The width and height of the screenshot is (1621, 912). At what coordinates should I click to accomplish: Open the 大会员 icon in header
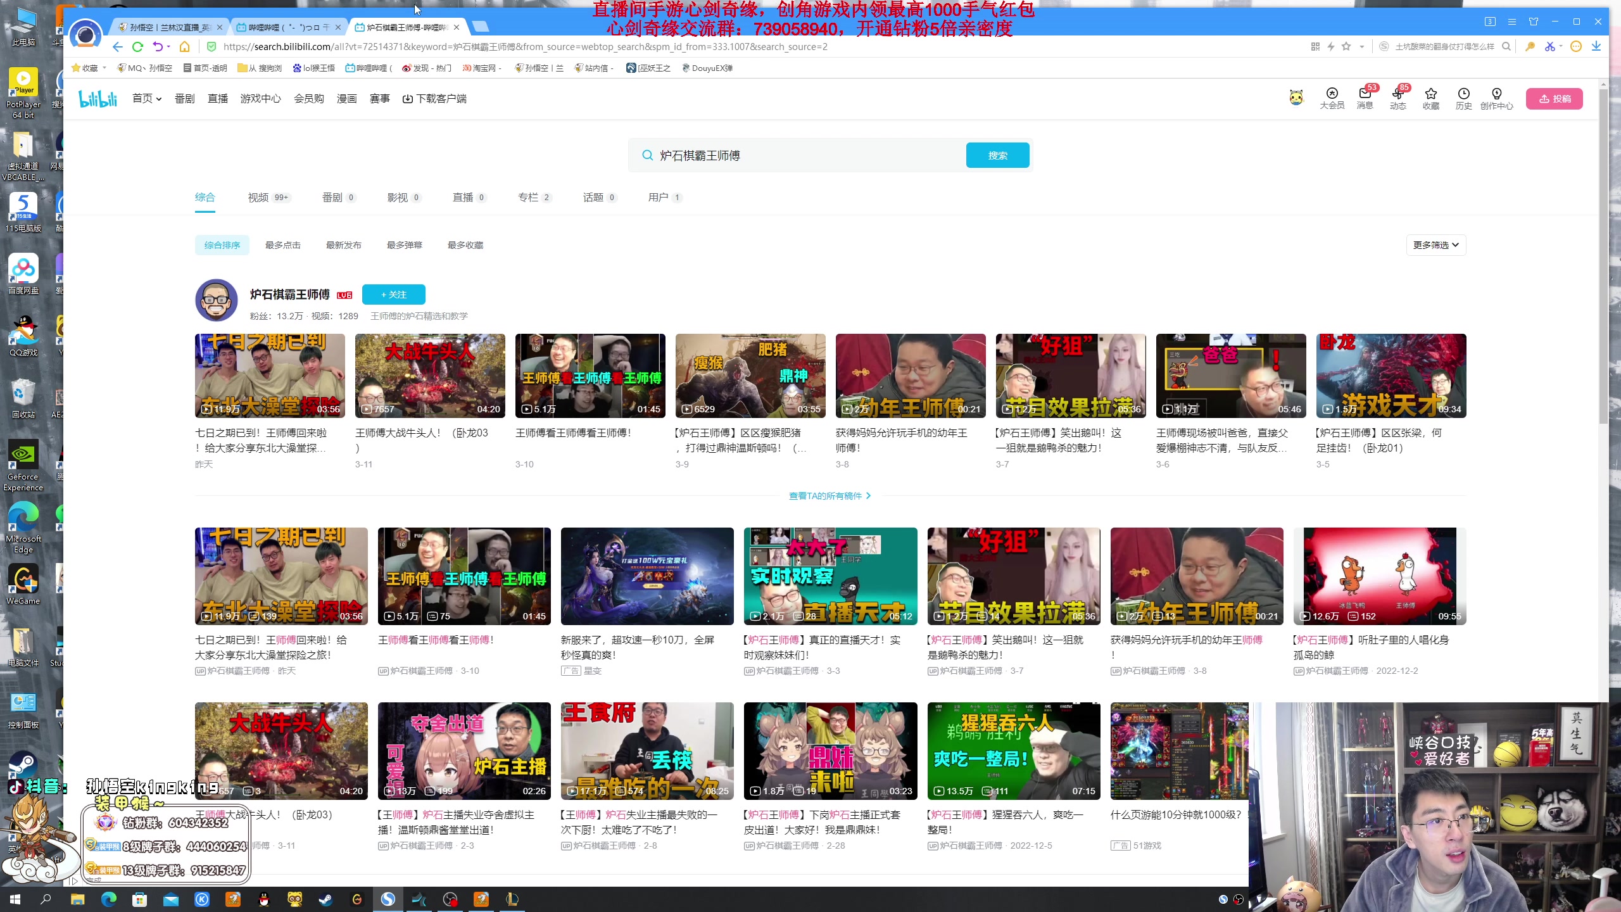pos(1332,98)
